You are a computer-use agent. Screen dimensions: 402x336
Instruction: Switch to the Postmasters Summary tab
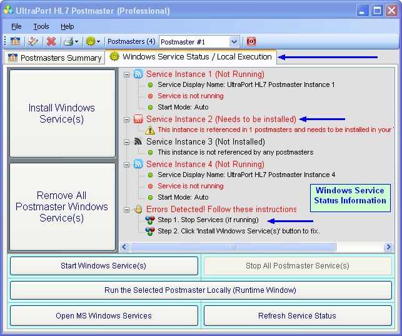point(54,58)
